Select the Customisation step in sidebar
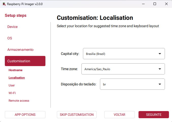Image resolution: width=172 pixels, height=122 pixels. 25,61
